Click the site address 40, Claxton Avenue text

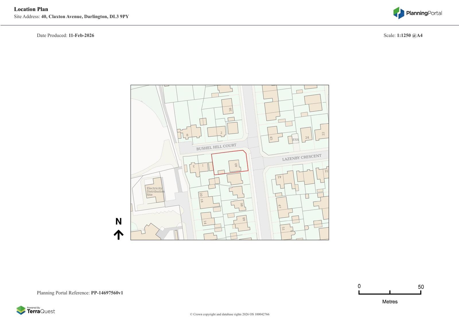(x=85, y=17)
